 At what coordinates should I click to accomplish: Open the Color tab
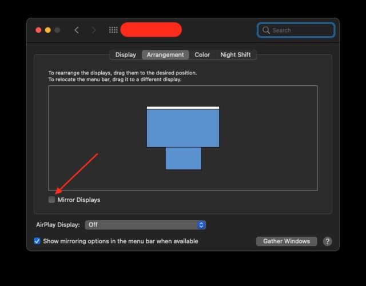click(x=202, y=55)
